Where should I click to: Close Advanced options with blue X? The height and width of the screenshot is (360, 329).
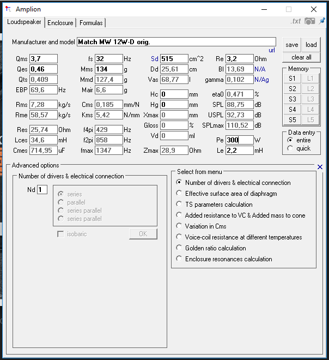click(320, 167)
